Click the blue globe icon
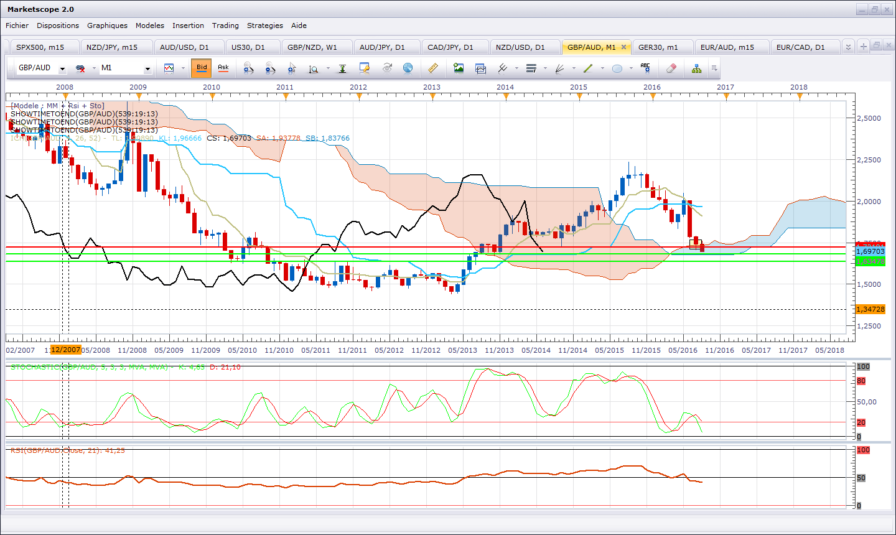896x535 pixels. pyautogui.click(x=408, y=68)
